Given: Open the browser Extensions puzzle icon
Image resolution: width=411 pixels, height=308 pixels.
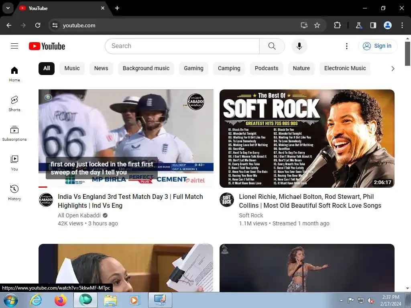Looking at the screenshot, I should (x=337, y=25).
